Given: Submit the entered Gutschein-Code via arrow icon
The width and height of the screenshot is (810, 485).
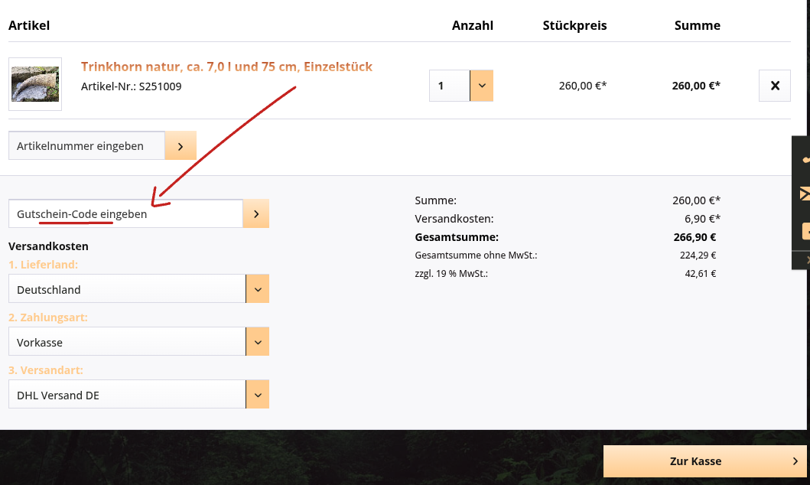Looking at the screenshot, I should coord(255,213).
